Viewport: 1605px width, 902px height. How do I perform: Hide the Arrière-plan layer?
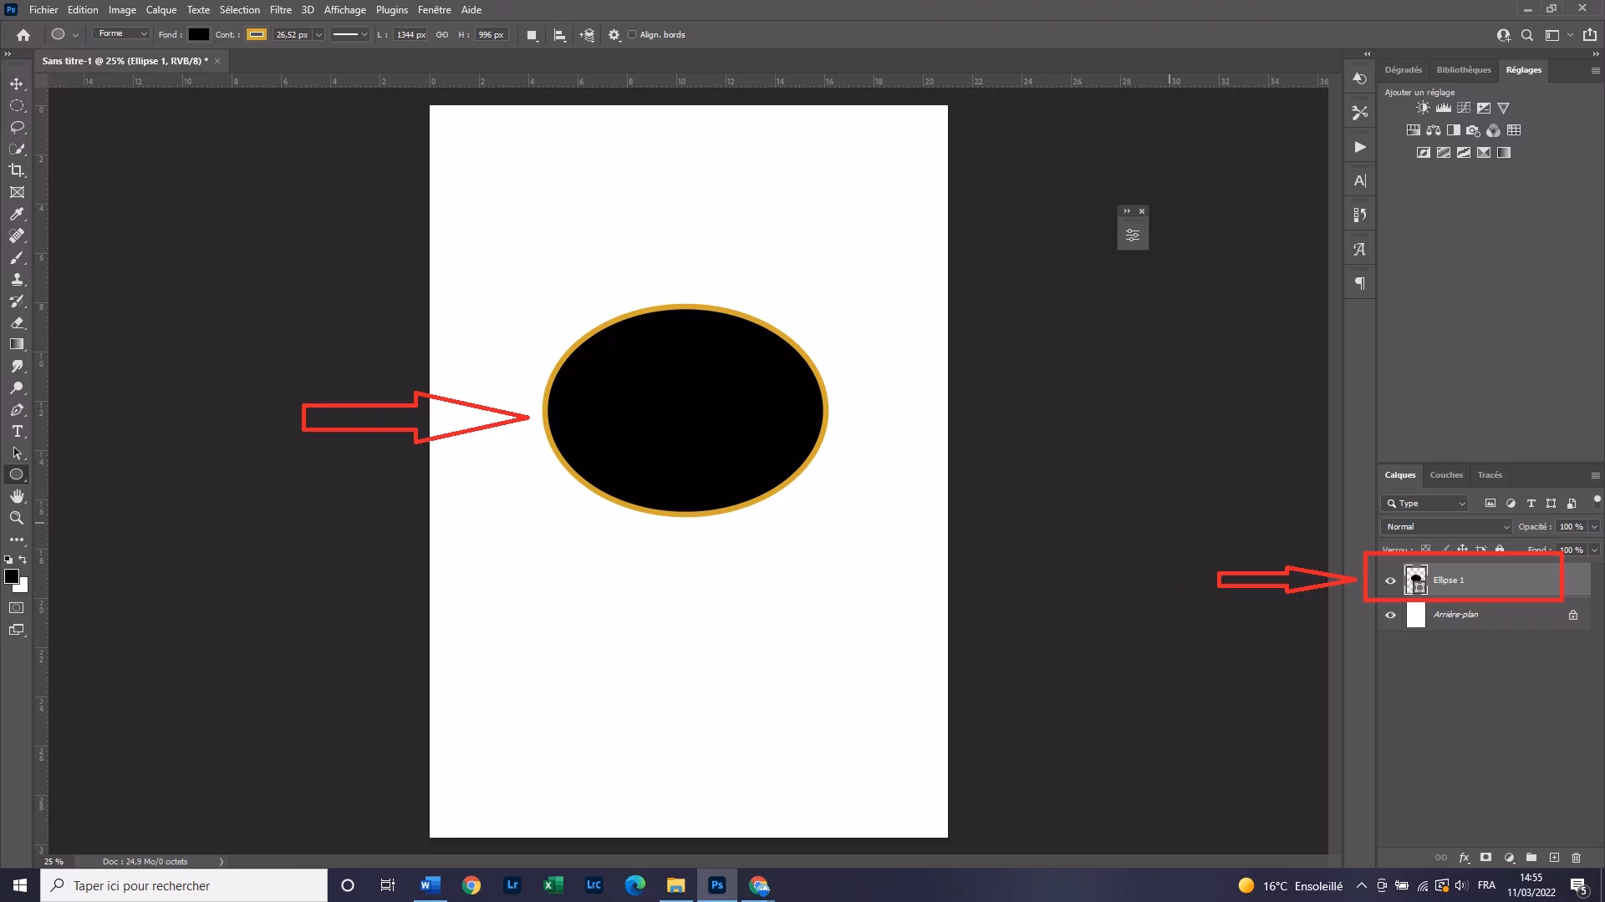1390,615
